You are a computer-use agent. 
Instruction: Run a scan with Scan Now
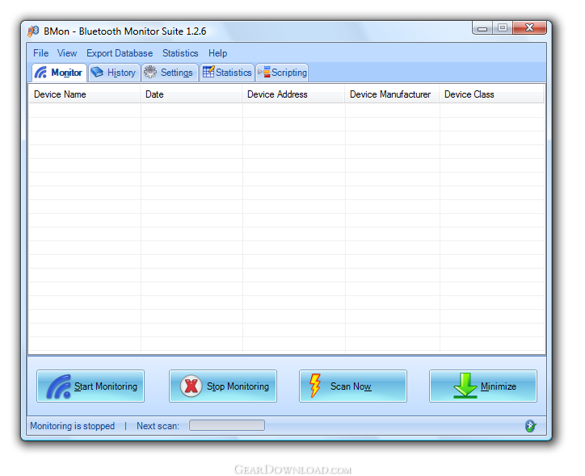(x=353, y=386)
